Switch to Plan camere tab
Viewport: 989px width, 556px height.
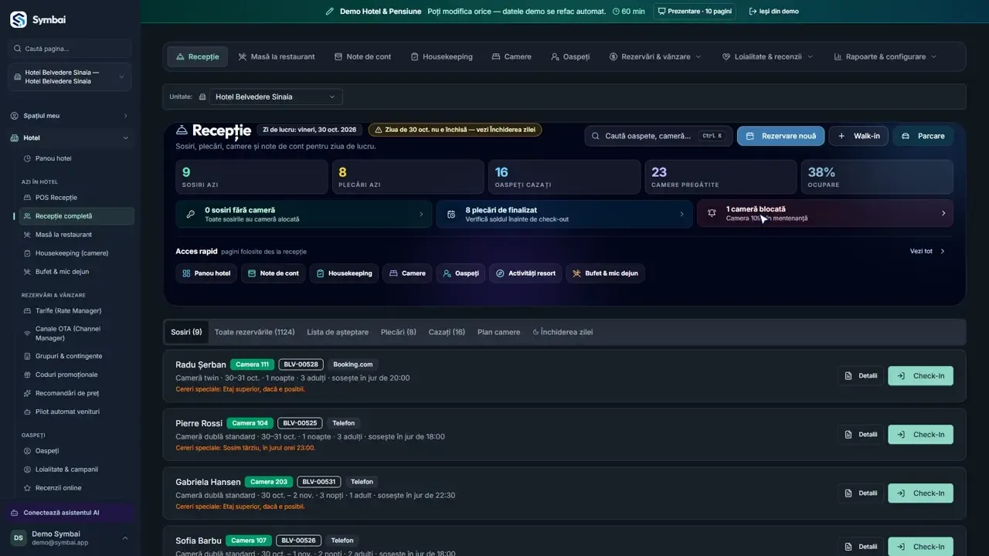pyautogui.click(x=498, y=332)
